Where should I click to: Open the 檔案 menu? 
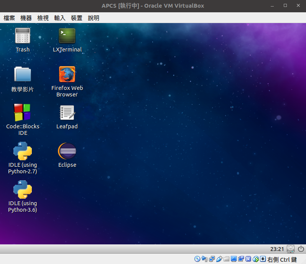click(x=9, y=18)
